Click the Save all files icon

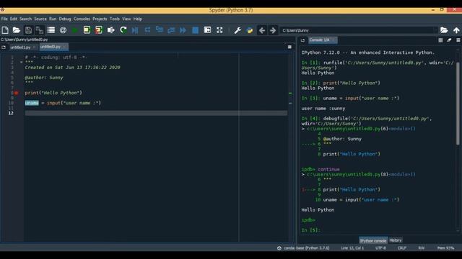point(40,30)
